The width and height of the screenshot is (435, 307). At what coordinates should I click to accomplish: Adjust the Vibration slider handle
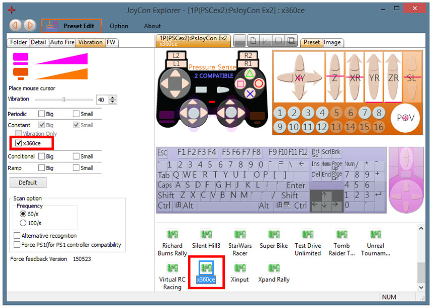coord(64,99)
